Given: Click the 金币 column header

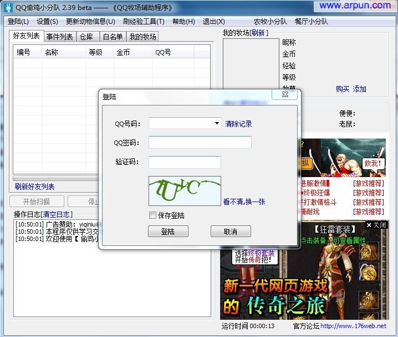Looking at the screenshot, I should pos(132,52).
